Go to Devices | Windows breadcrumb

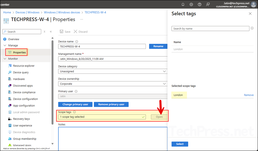[27, 12]
